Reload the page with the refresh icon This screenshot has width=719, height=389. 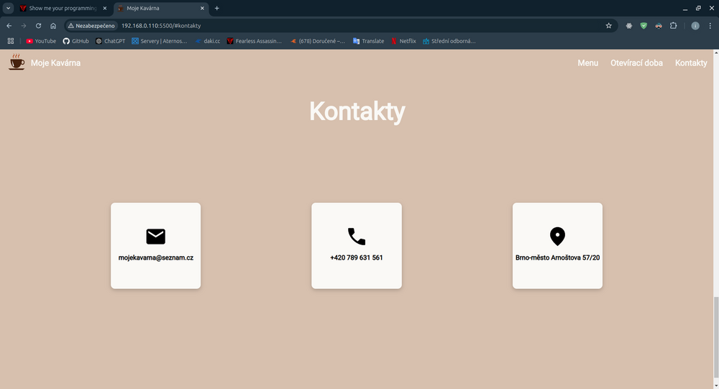point(39,26)
